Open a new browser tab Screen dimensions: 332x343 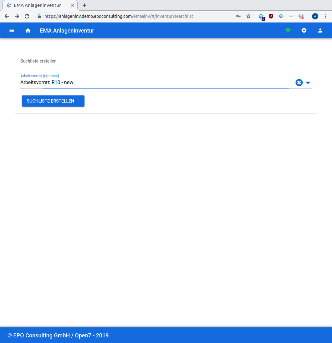click(84, 5)
